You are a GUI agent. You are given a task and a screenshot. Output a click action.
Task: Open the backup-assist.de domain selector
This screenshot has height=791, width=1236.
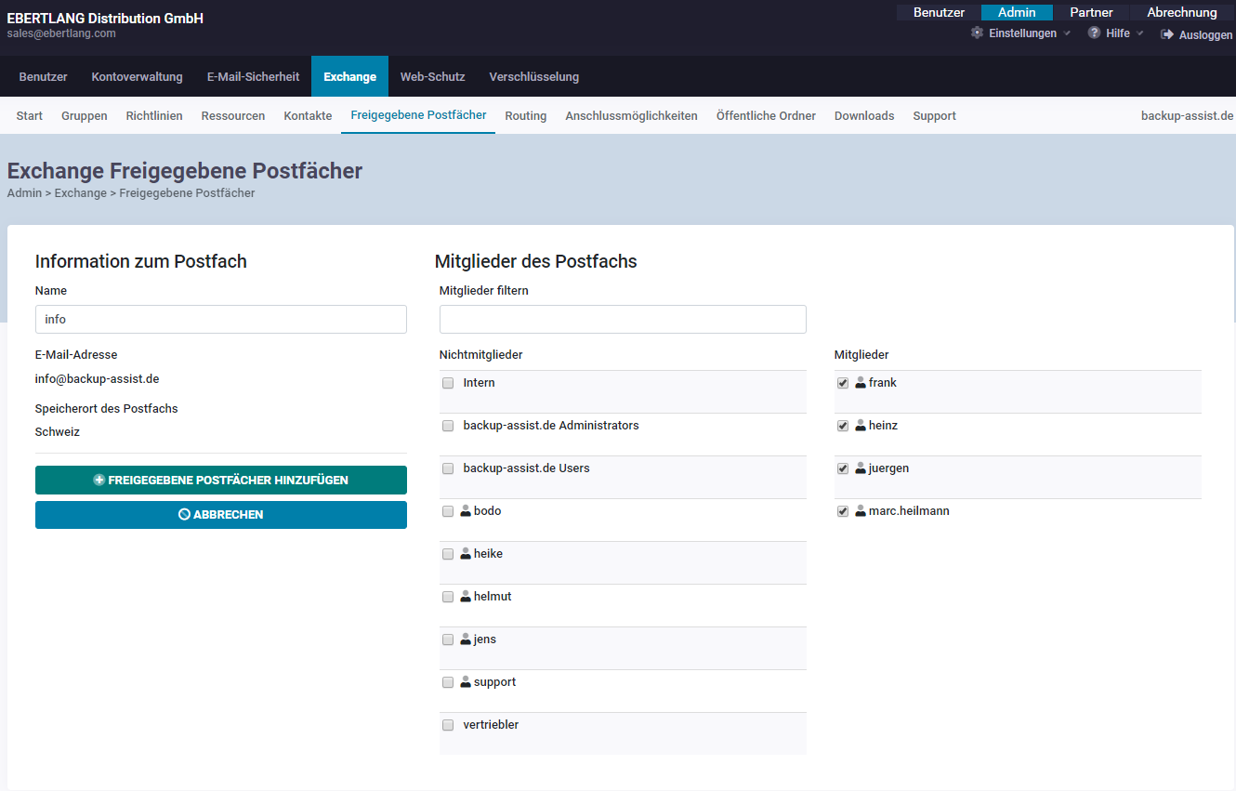pos(1187,116)
